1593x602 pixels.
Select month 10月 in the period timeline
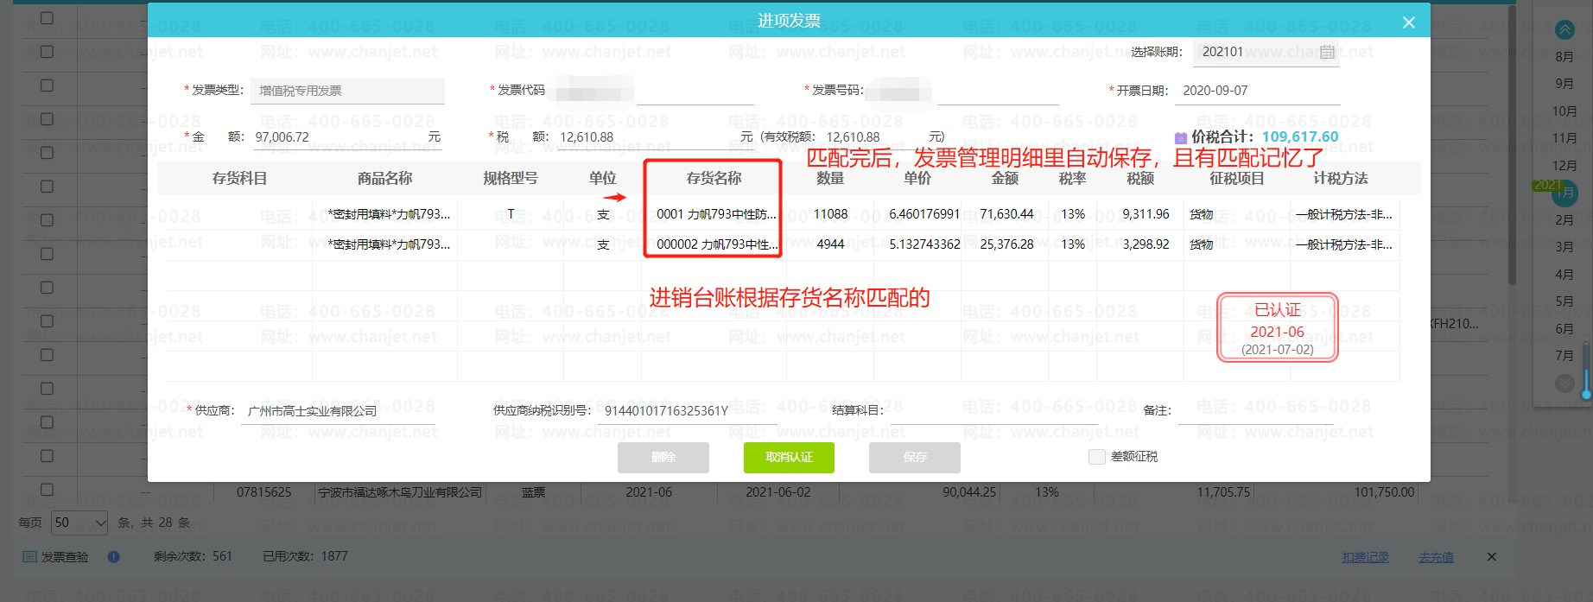(x=1564, y=111)
